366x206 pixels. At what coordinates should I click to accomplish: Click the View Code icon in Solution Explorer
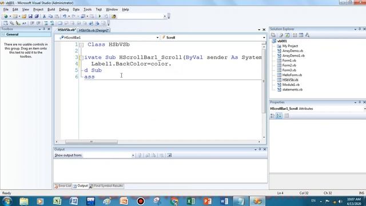(295, 35)
